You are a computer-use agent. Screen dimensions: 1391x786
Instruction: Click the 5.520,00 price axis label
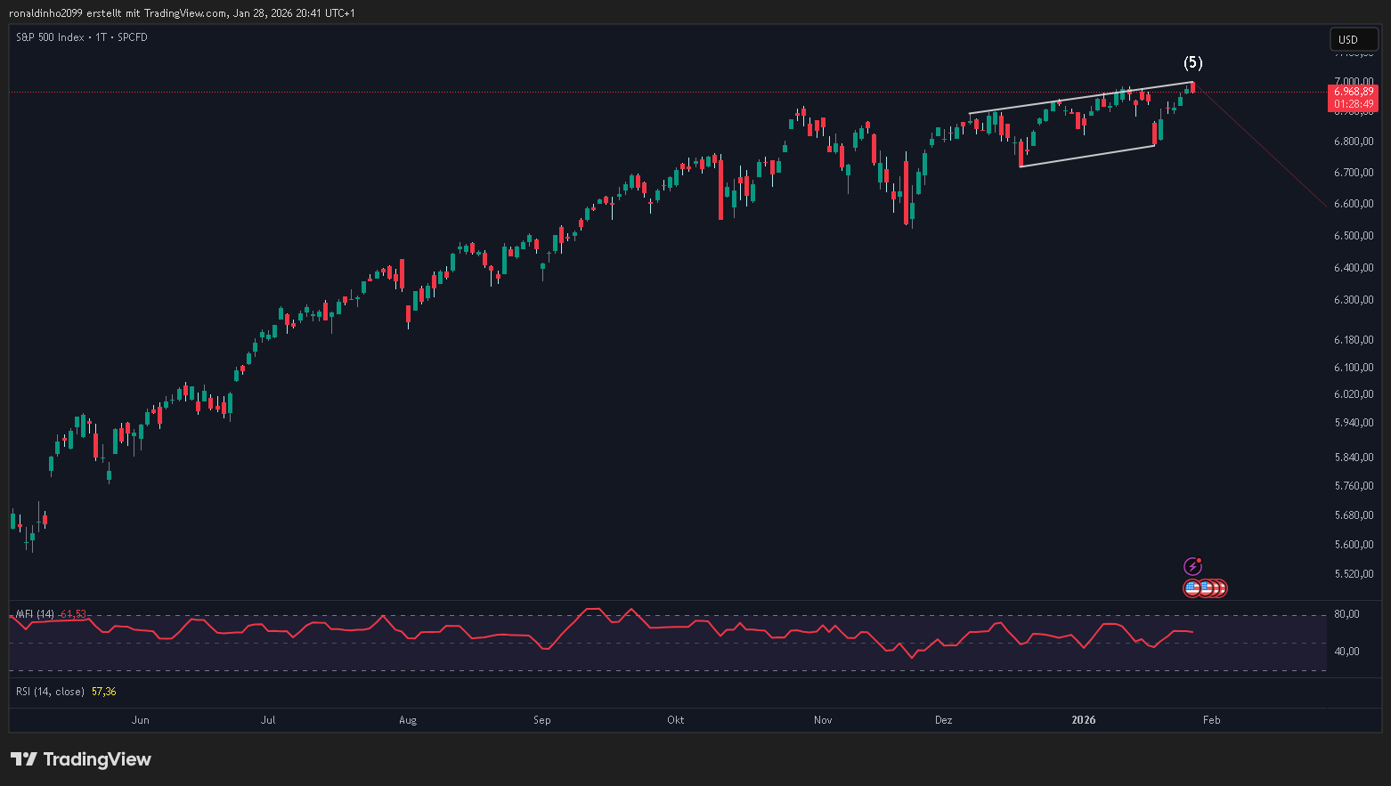[1354, 574]
